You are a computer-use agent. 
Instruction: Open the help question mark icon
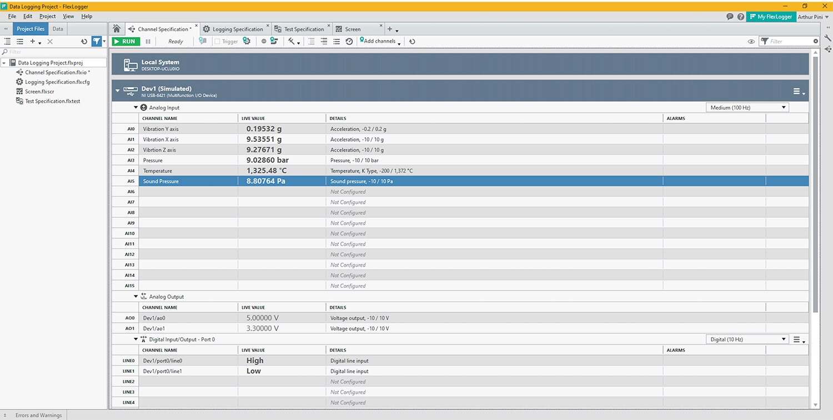coord(741,17)
